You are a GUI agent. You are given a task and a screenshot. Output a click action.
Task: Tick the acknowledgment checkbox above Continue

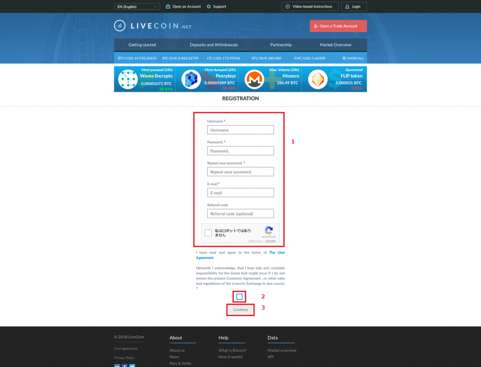pyautogui.click(x=240, y=296)
